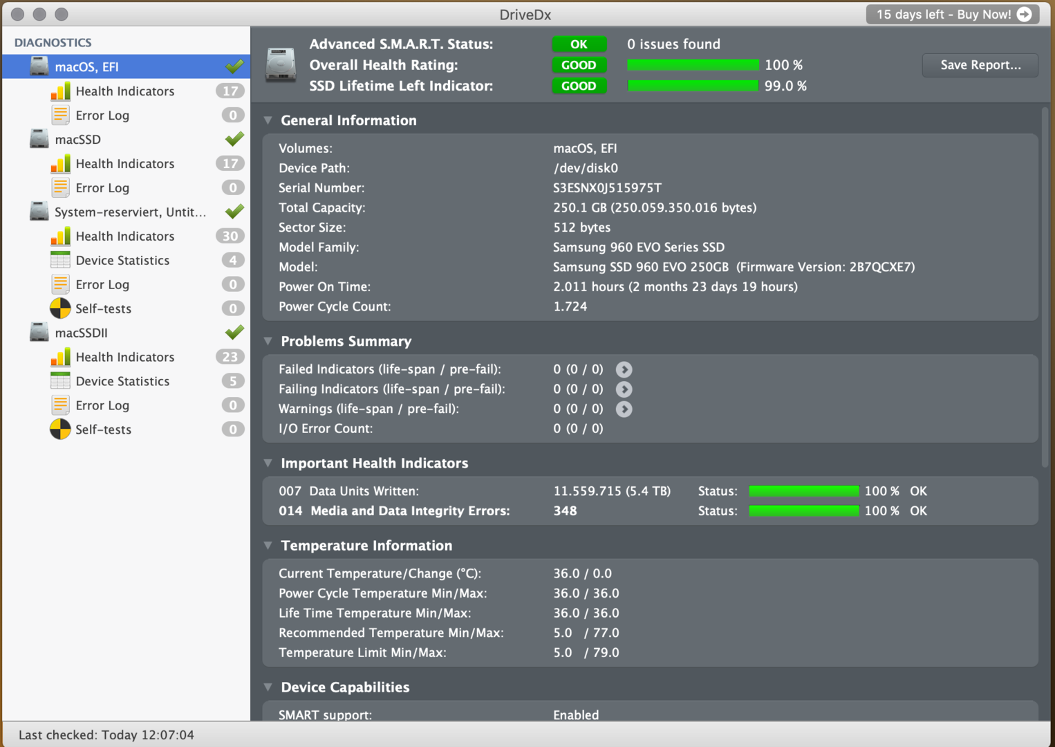Collapse the Device Capabilities section
The height and width of the screenshot is (747, 1055).
coord(268,687)
